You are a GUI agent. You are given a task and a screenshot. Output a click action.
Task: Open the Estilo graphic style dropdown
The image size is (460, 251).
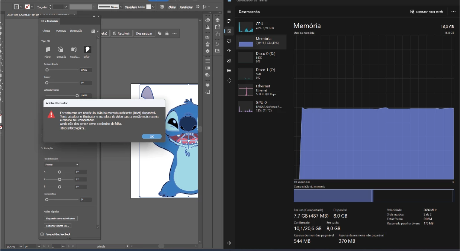tap(154, 7)
